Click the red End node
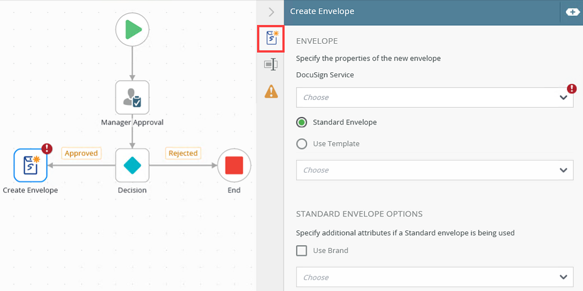The width and height of the screenshot is (583, 291). (234, 165)
